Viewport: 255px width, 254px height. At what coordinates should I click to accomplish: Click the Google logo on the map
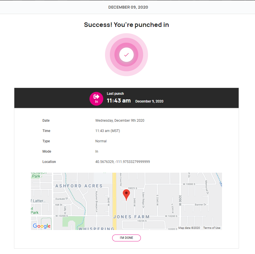[42, 226]
